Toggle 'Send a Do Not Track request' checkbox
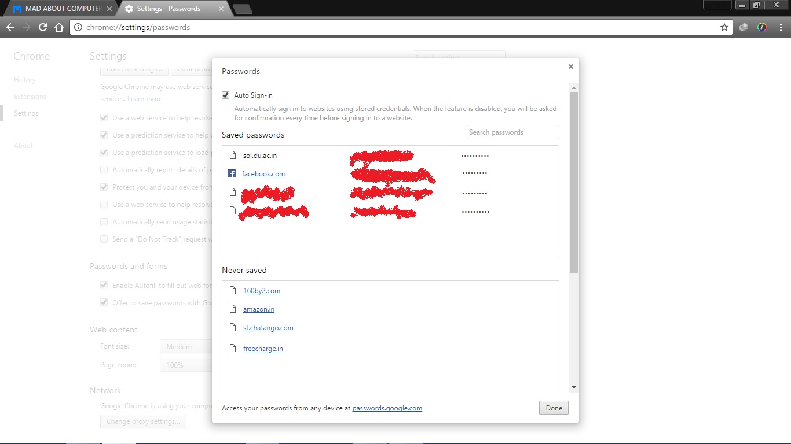 click(x=104, y=239)
